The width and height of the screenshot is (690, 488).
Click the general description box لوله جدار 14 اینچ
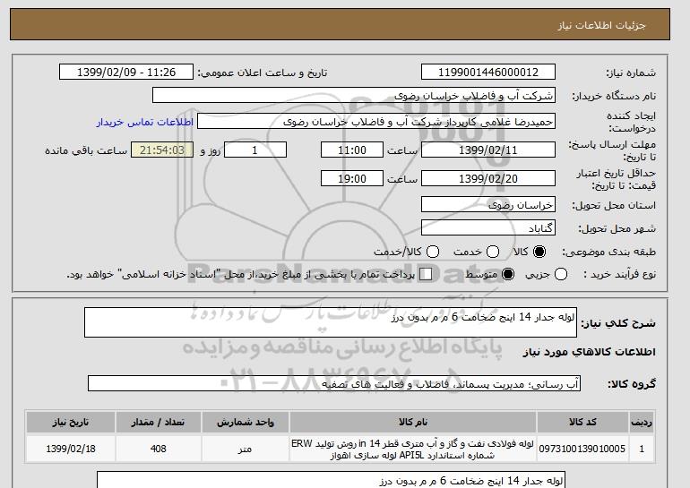pos(331,322)
